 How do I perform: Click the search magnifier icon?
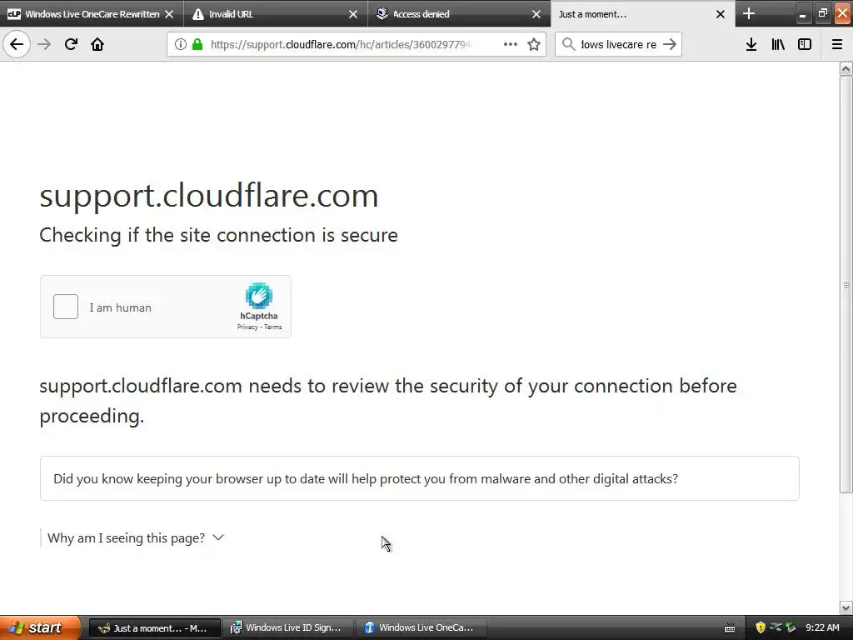[x=568, y=44]
